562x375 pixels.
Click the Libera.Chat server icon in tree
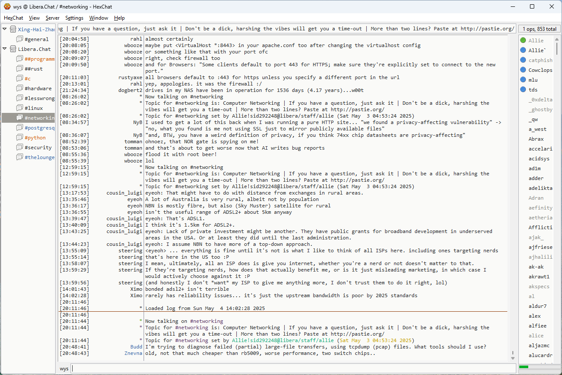click(13, 49)
